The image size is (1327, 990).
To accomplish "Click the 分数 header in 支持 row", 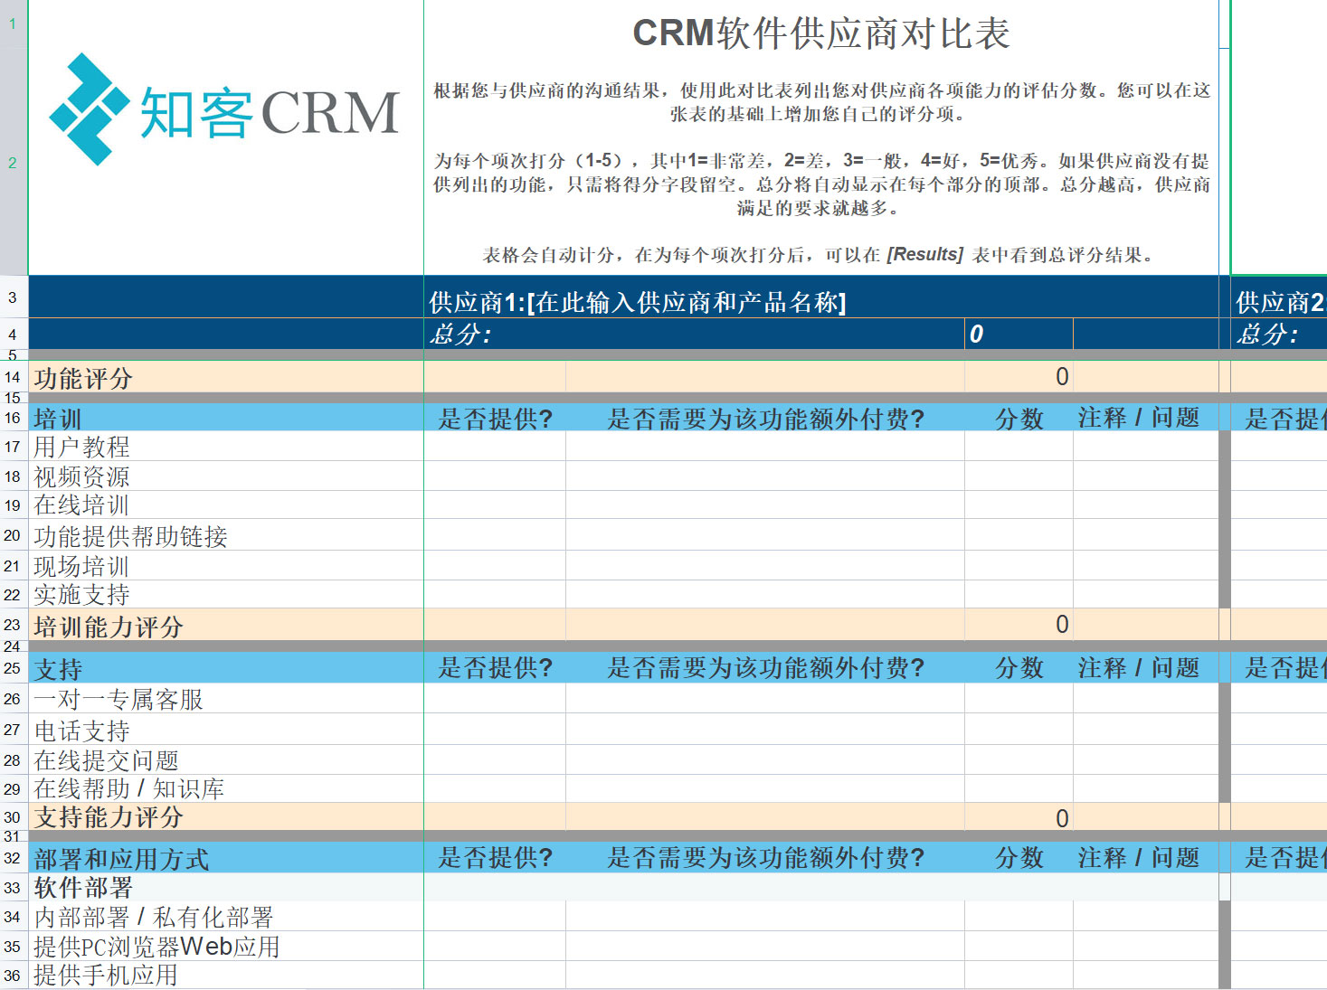I will coord(1019,668).
